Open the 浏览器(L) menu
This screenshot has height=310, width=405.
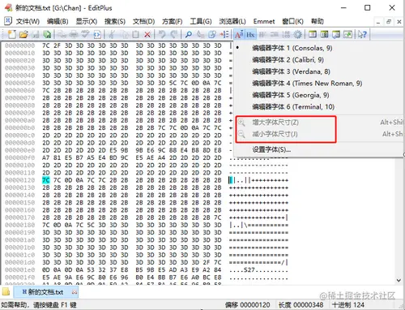(x=232, y=21)
